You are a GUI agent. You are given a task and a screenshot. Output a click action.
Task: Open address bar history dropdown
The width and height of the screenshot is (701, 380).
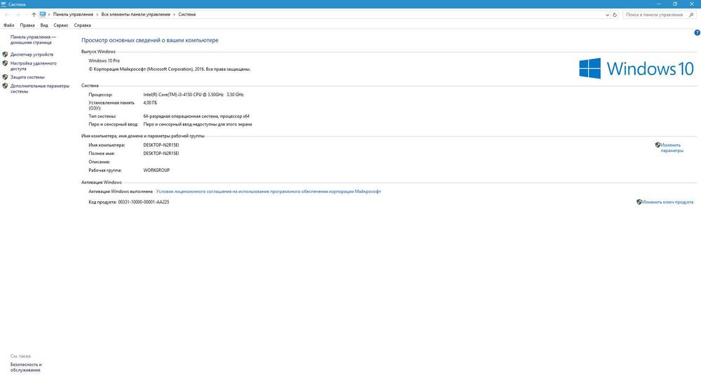[607, 15]
